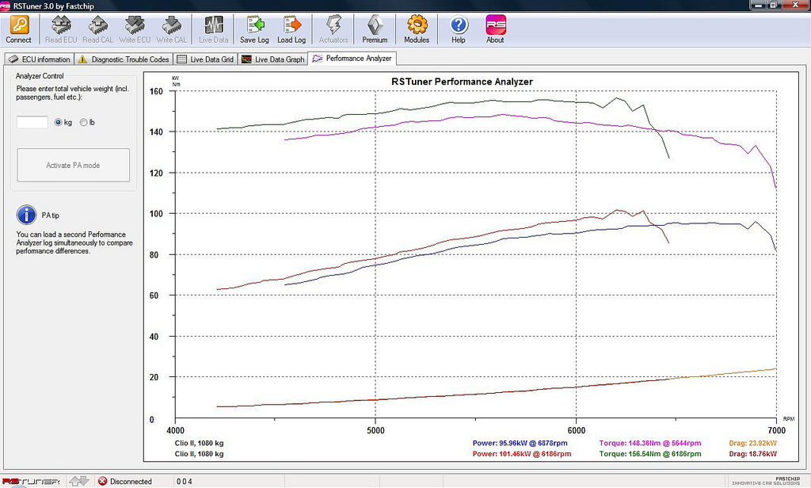The height and width of the screenshot is (488, 811).
Task: Open the Live Data Graph tab
Action: (x=273, y=59)
